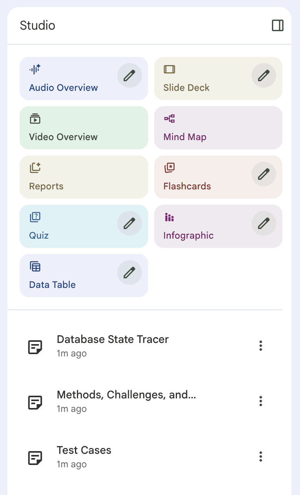The width and height of the screenshot is (300, 495).
Task: Open more options for Database State Tracer
Action: click(x=261, y=346)
